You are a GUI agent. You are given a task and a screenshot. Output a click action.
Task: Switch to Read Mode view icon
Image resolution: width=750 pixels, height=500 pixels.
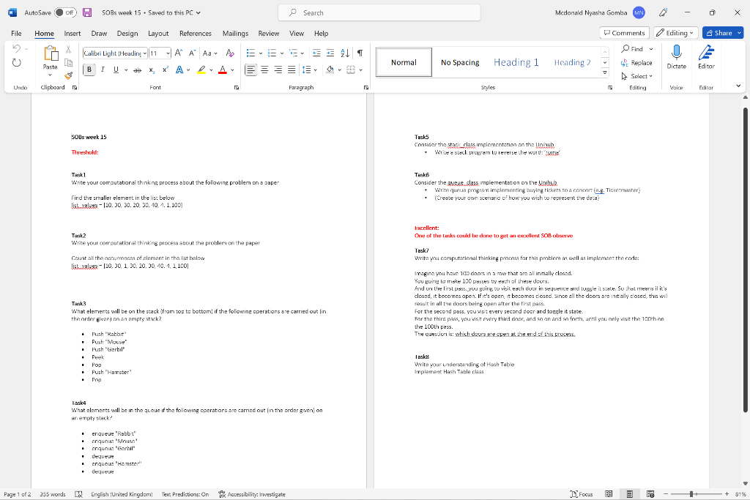coord(609,494)
